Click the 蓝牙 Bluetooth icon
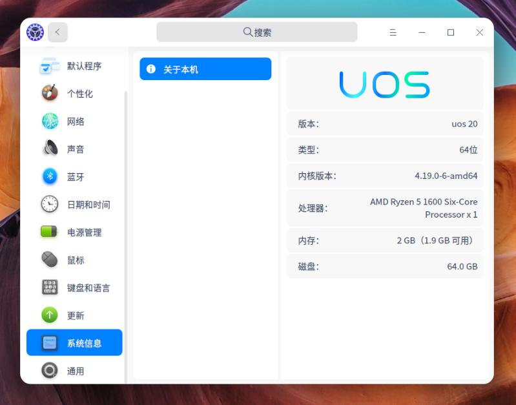The height and width of the screenshot is (405, 516). pyautogui.click(x=50, y=177)
